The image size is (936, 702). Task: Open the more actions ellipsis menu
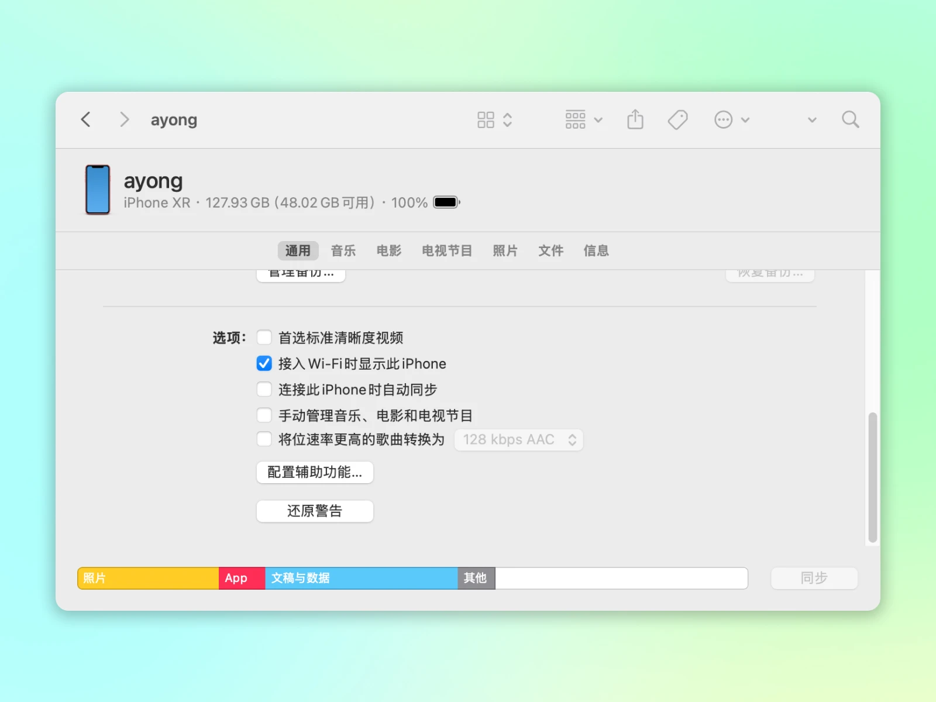(731, 120)
